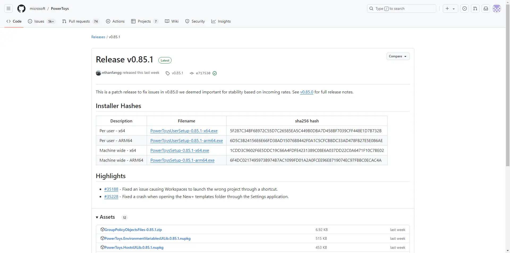Download GroupPolicyObjectsFiles-0.85.1.zip

pyautogui.click(x=133, y=230)
